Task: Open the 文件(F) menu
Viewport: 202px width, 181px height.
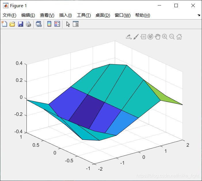Action: [9, 15]
